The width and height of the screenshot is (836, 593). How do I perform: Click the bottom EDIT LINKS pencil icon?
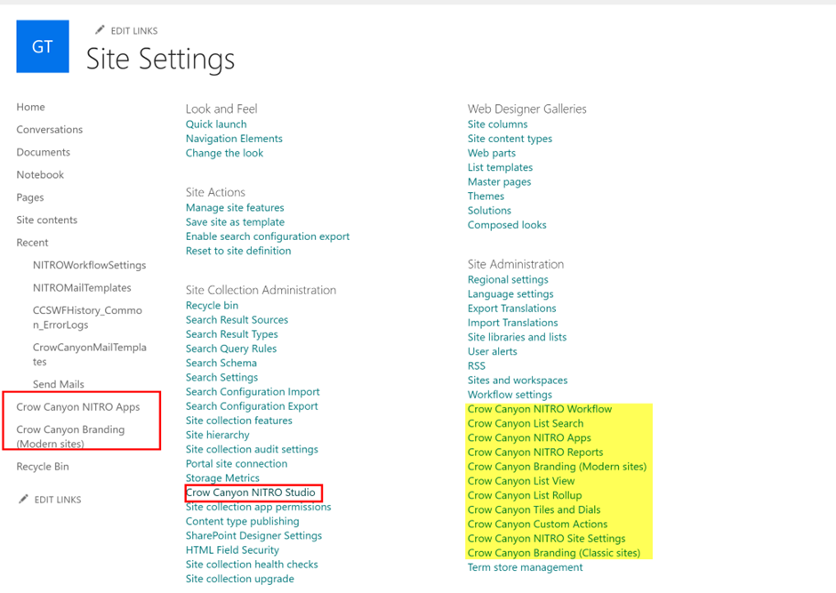coord(23,499)
